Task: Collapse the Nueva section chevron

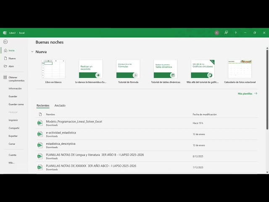Action: point(32,52)
